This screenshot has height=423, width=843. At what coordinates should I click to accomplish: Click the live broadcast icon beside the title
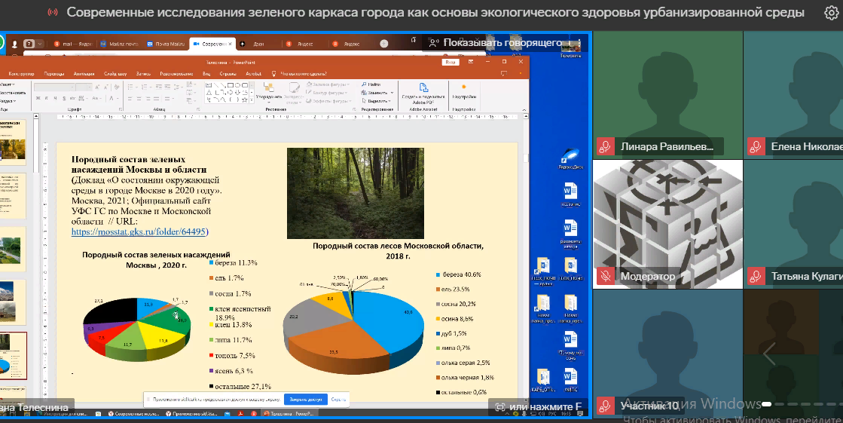coord(53,13)
